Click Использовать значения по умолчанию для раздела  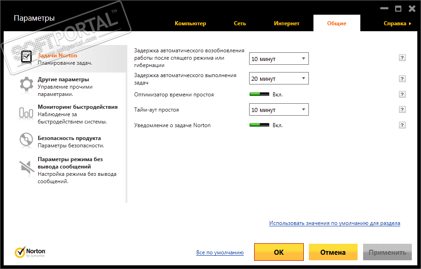point(335,223)
